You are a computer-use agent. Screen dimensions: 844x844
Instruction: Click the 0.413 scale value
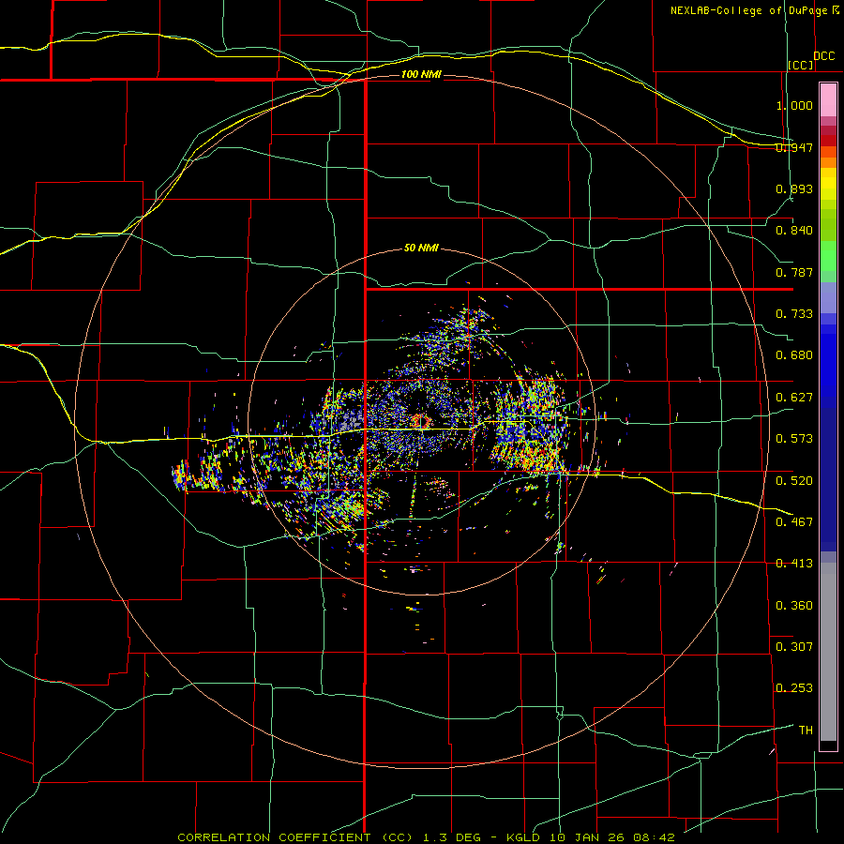click(x=794, y=564)
